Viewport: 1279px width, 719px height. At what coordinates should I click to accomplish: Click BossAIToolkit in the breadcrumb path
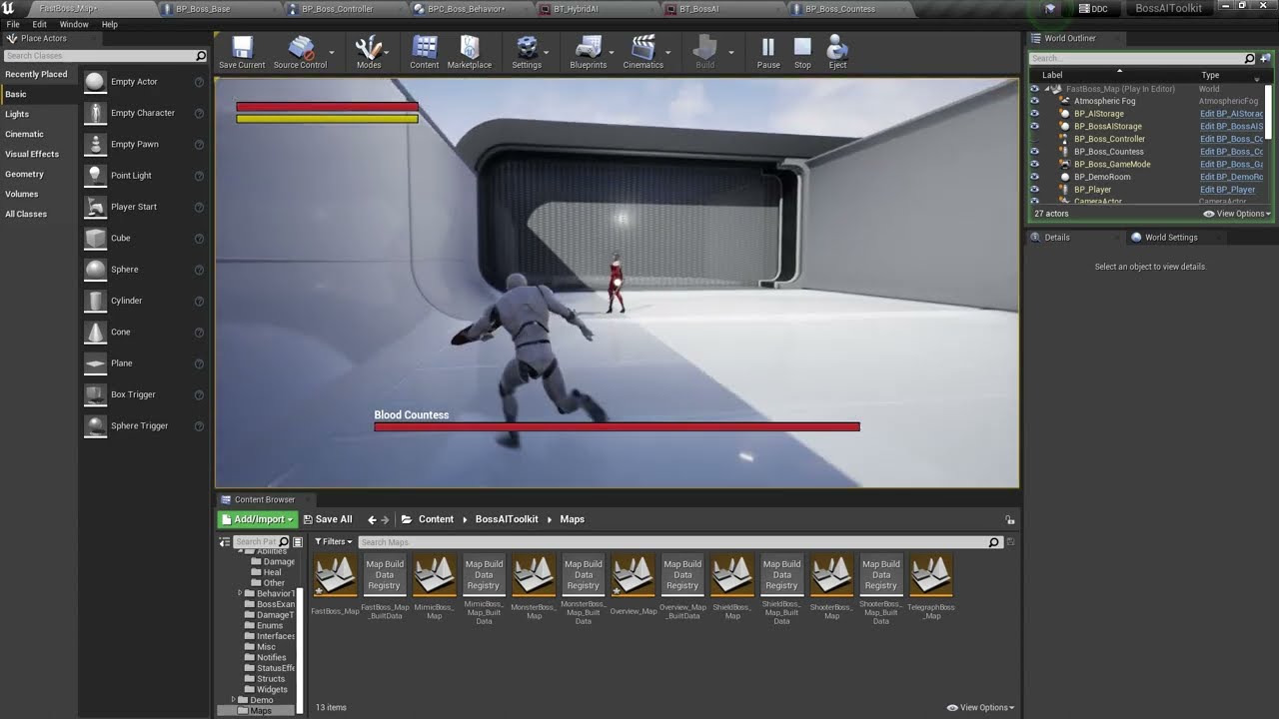tap(507, 519)
